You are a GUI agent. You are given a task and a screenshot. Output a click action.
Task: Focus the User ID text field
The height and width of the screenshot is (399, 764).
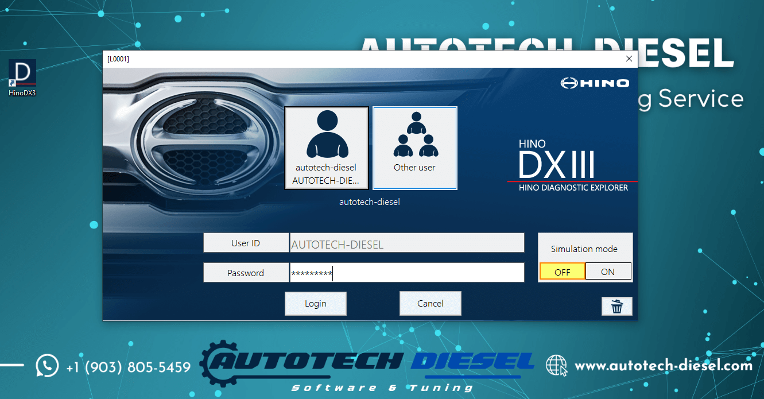[406, 243]
